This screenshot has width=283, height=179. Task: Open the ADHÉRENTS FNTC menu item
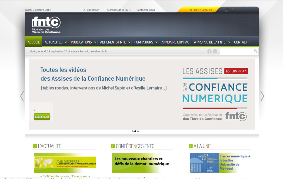pos(113,42)
